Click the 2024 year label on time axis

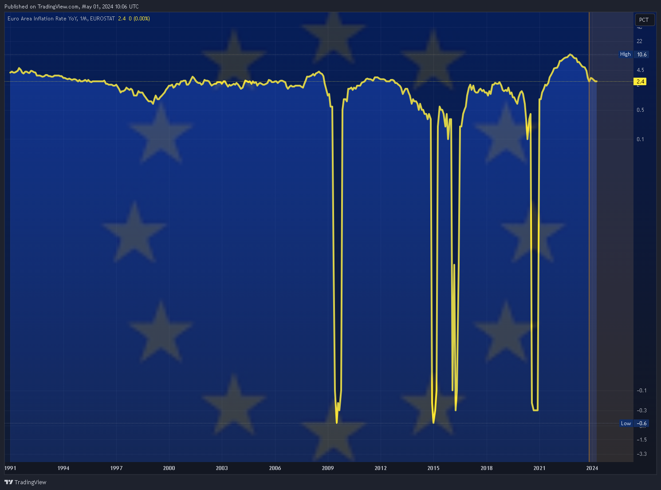pos(592,468)
